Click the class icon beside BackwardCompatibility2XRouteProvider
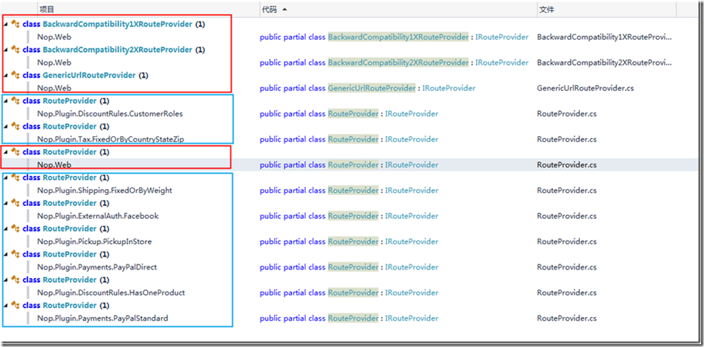The width and height of the screenshot is (704, 347). pyautogui.click(x=16, y=49)
